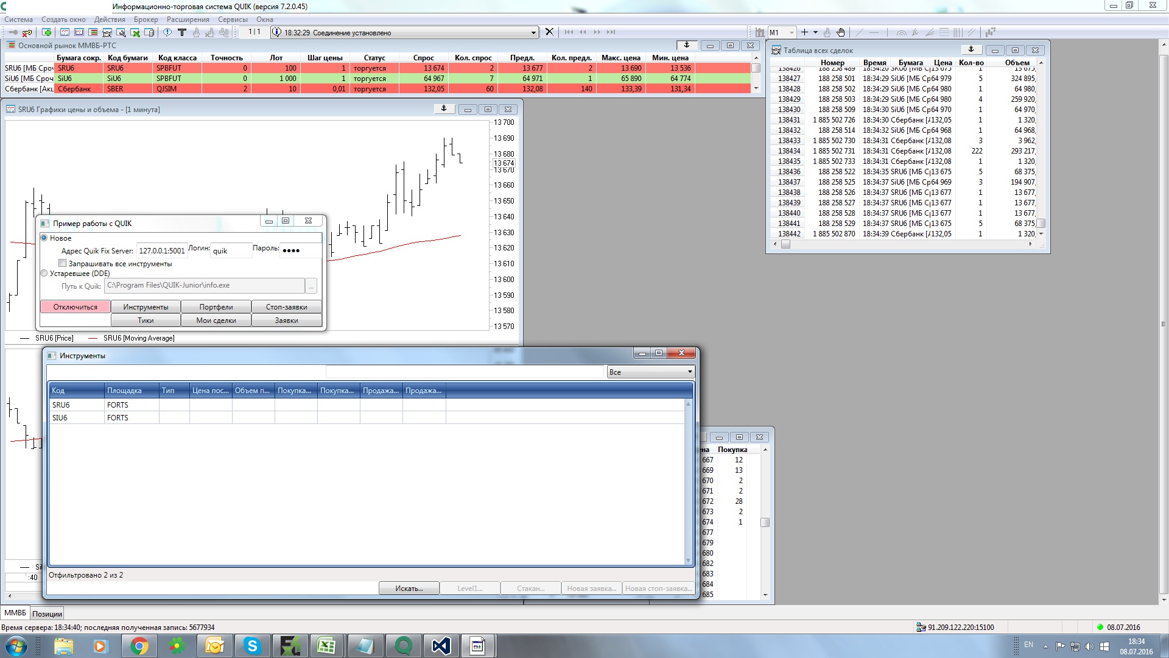
Task: Open the Сервисы menu
Action: 233,19
